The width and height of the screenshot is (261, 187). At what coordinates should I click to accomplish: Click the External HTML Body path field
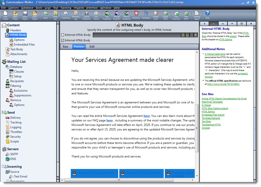(x=137, y=35)
